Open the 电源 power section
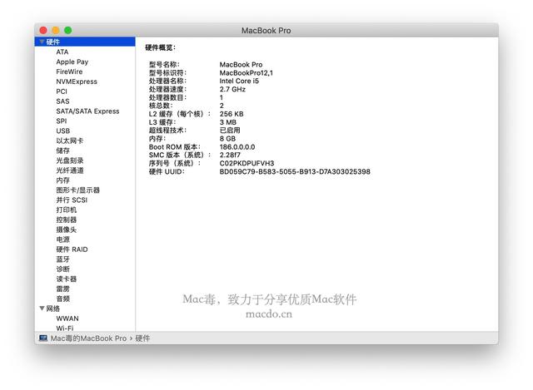The image size is (533, 390). click(x=63, y=239)
